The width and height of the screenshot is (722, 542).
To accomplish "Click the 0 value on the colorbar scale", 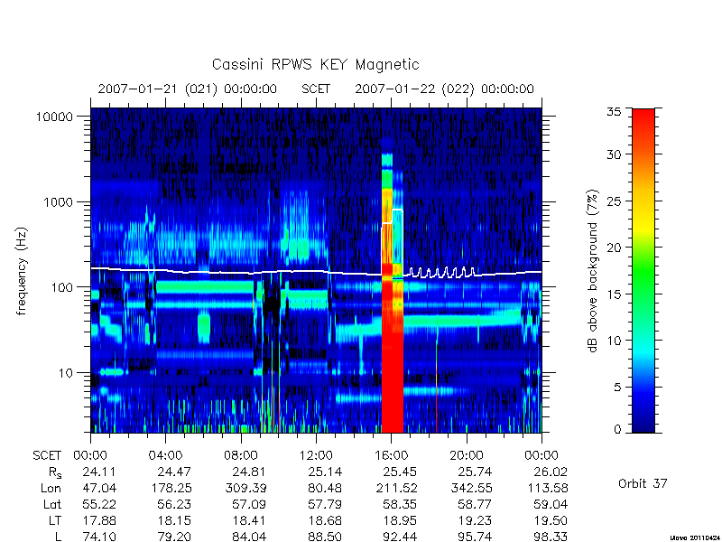I will tap(617, 430).
